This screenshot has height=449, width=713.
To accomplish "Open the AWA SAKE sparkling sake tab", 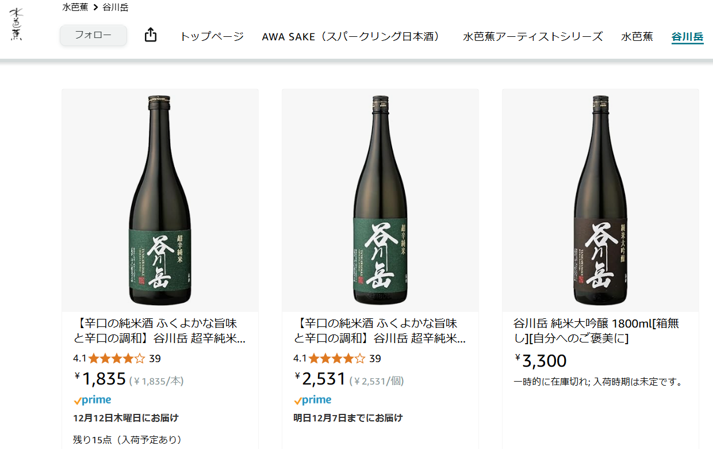I will coord(351,37).
